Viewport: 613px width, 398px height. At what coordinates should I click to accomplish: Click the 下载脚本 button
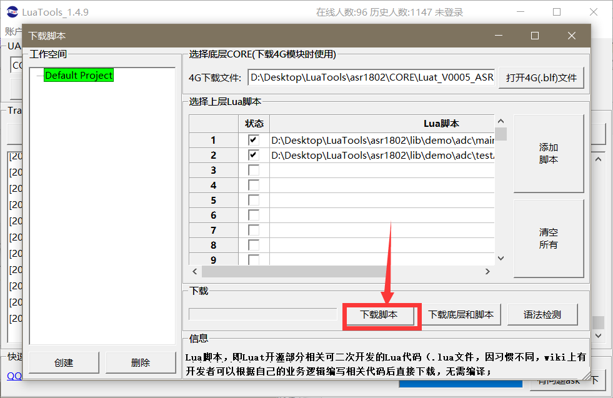379,315
